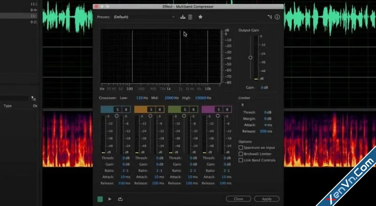Bypass the orange band
This screenshot has width=376, height=206.
[x=159, y=110]
